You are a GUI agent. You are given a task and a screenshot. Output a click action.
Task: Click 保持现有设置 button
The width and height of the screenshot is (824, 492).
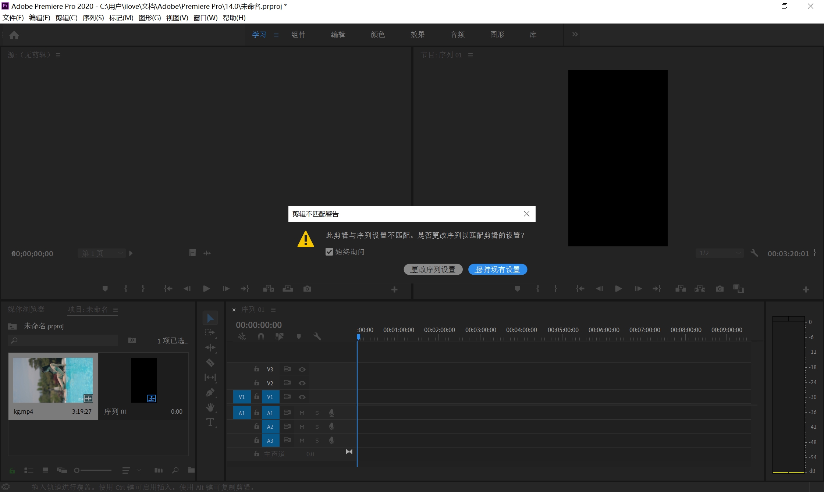point(497,270)
